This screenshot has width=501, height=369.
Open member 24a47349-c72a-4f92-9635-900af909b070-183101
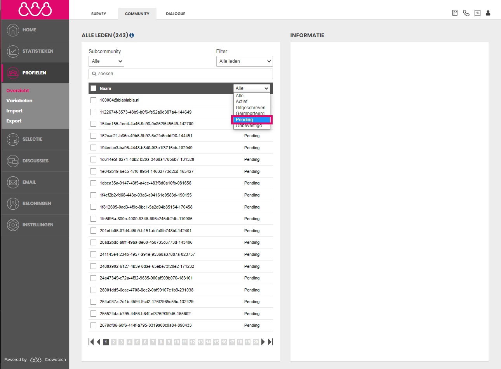point(146,278)
